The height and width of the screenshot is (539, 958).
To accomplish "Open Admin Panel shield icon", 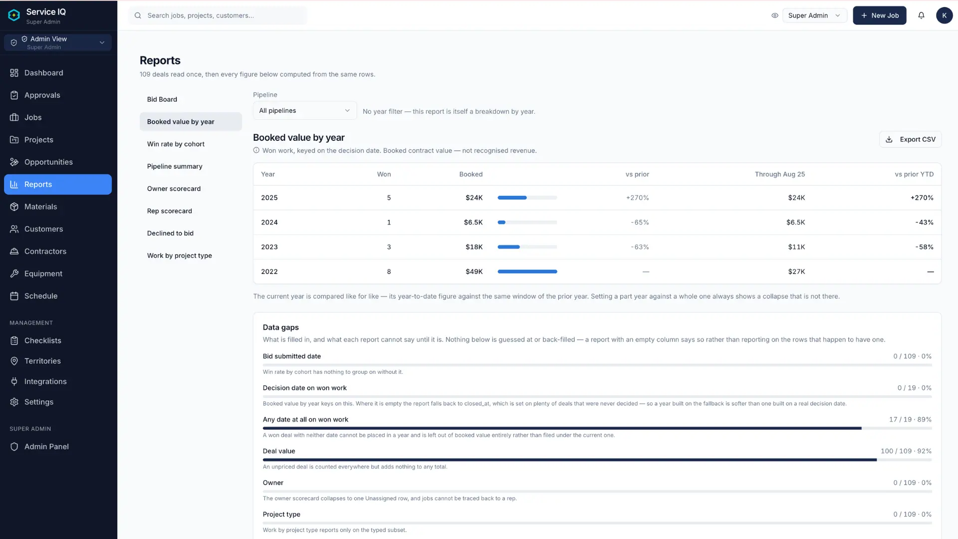I will (x=14, y=447).
